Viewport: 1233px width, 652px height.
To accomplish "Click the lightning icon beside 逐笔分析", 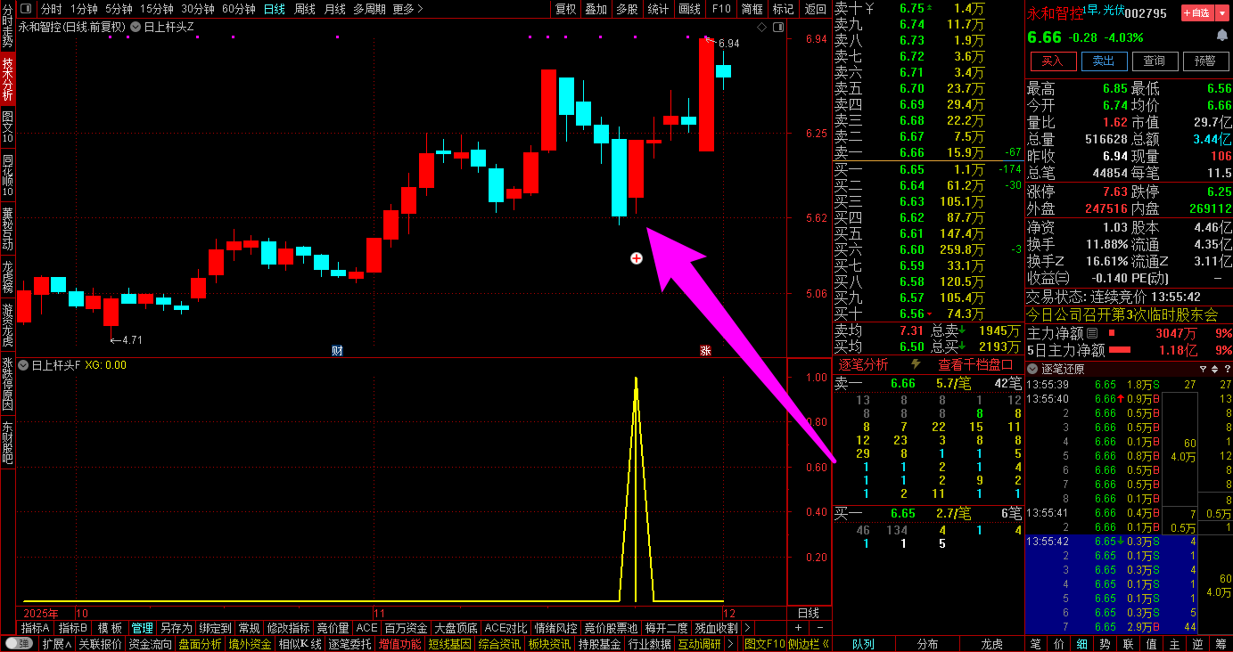I will [x=916, y=364].
